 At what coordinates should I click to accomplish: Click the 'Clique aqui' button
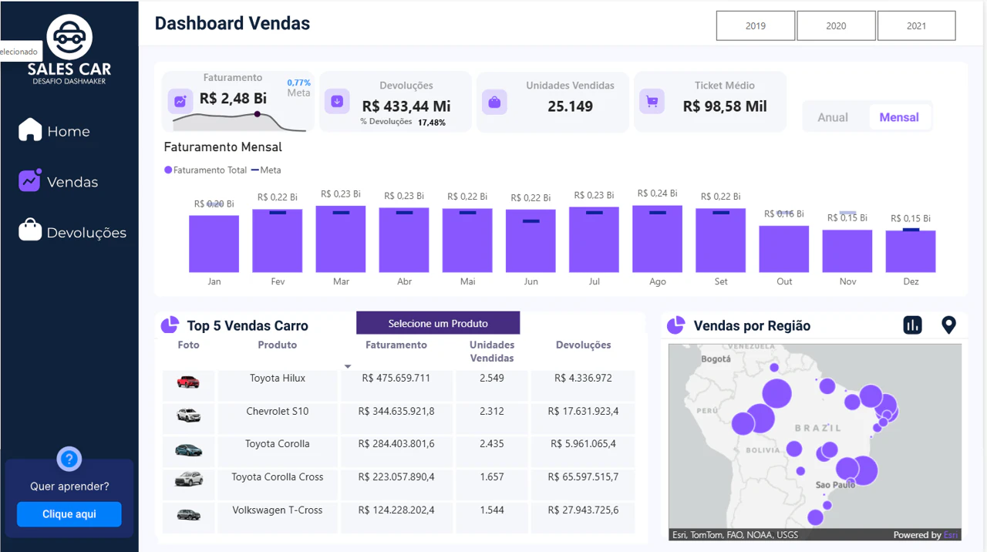pyautogui.click(x=69, y=514)
